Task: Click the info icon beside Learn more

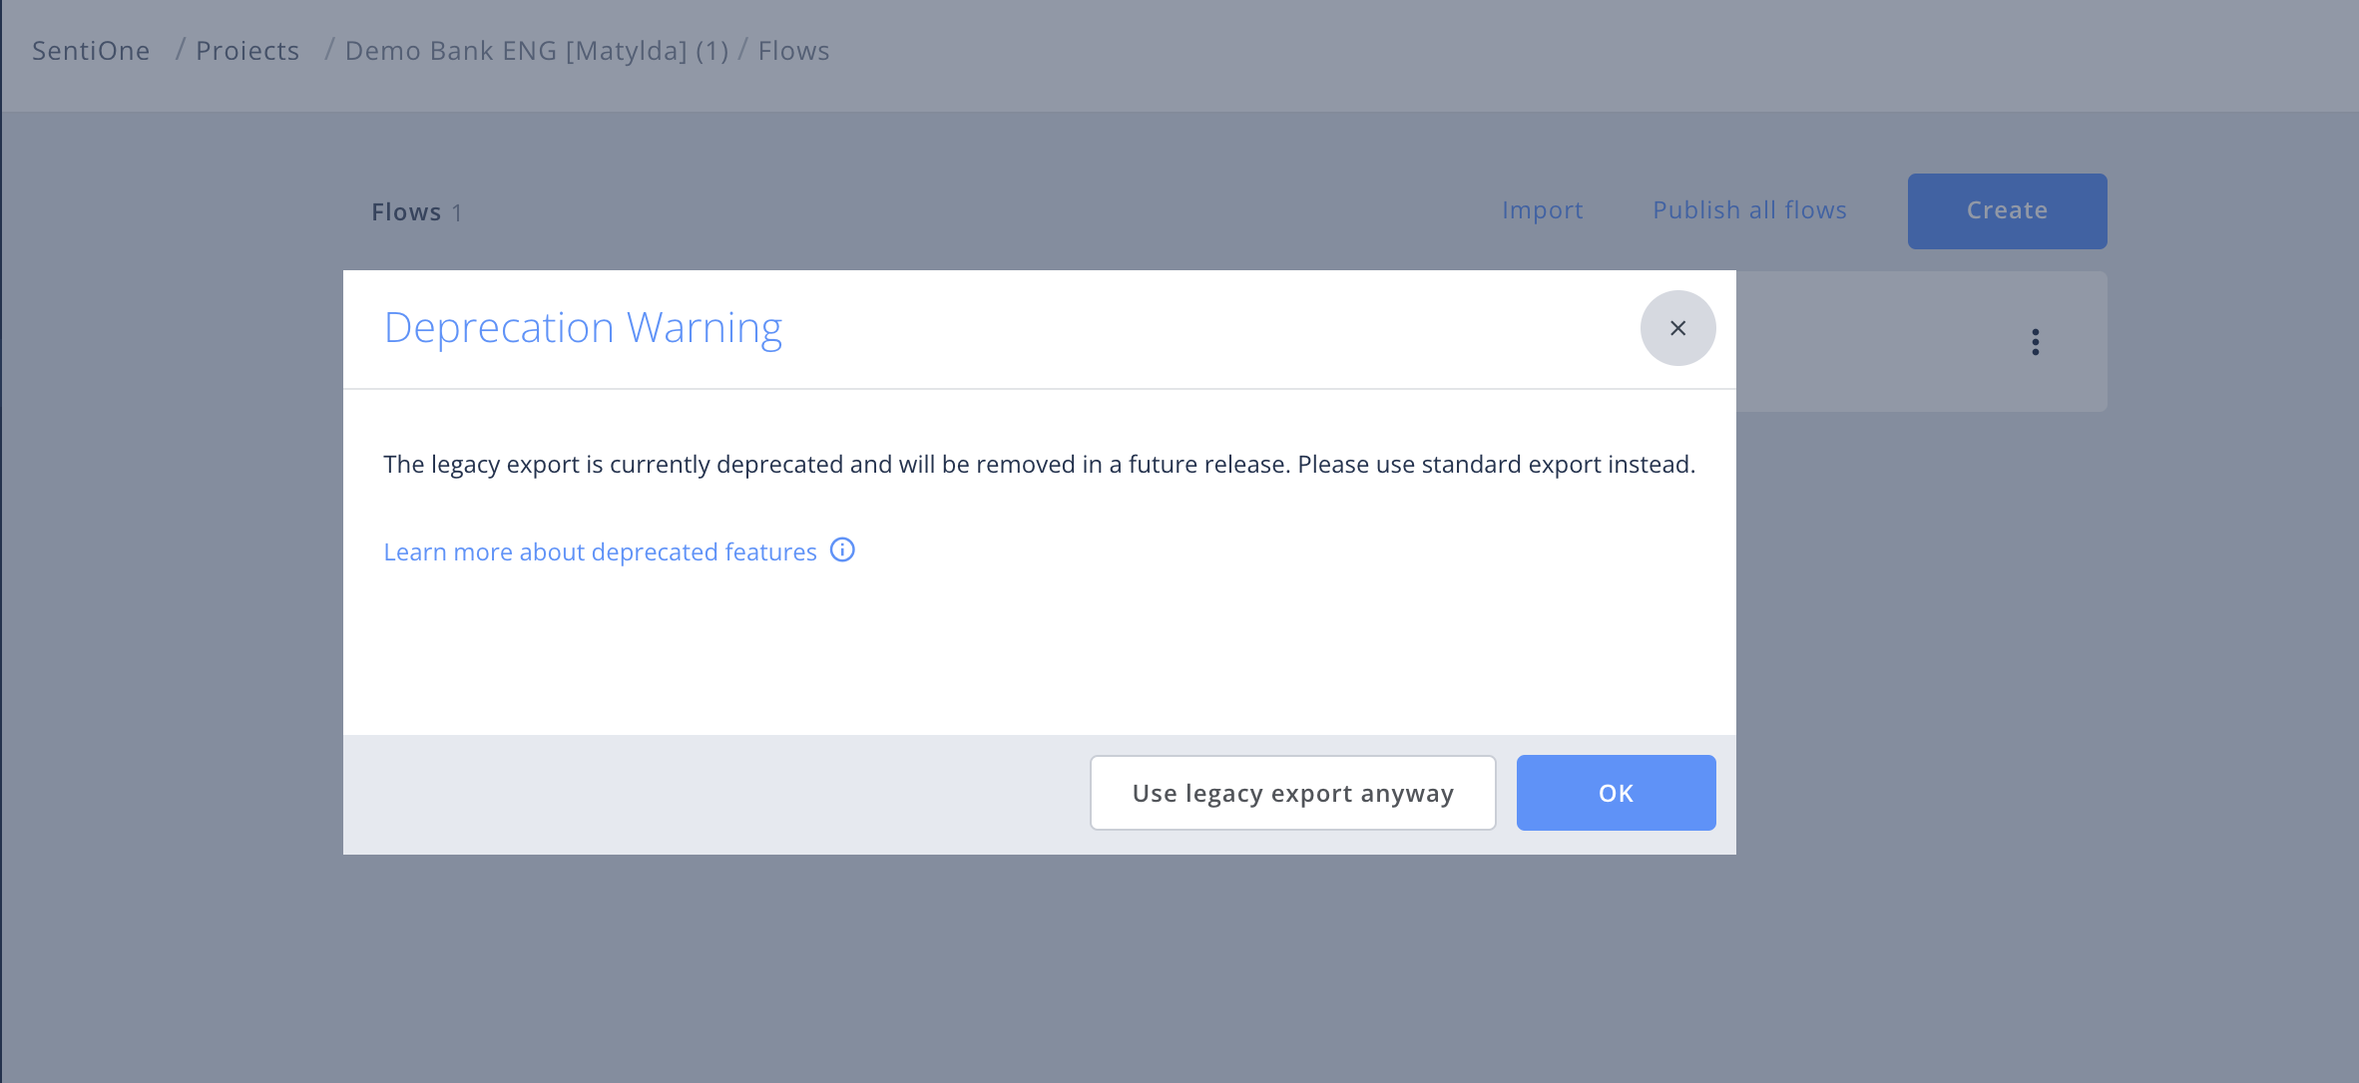Action: 842,550
